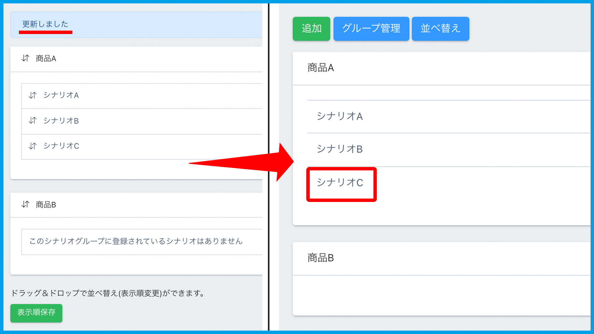This screenshot has height=334, width=594.
Task: Click 商品B group header on right panel
Action: (x=321, y=258)
